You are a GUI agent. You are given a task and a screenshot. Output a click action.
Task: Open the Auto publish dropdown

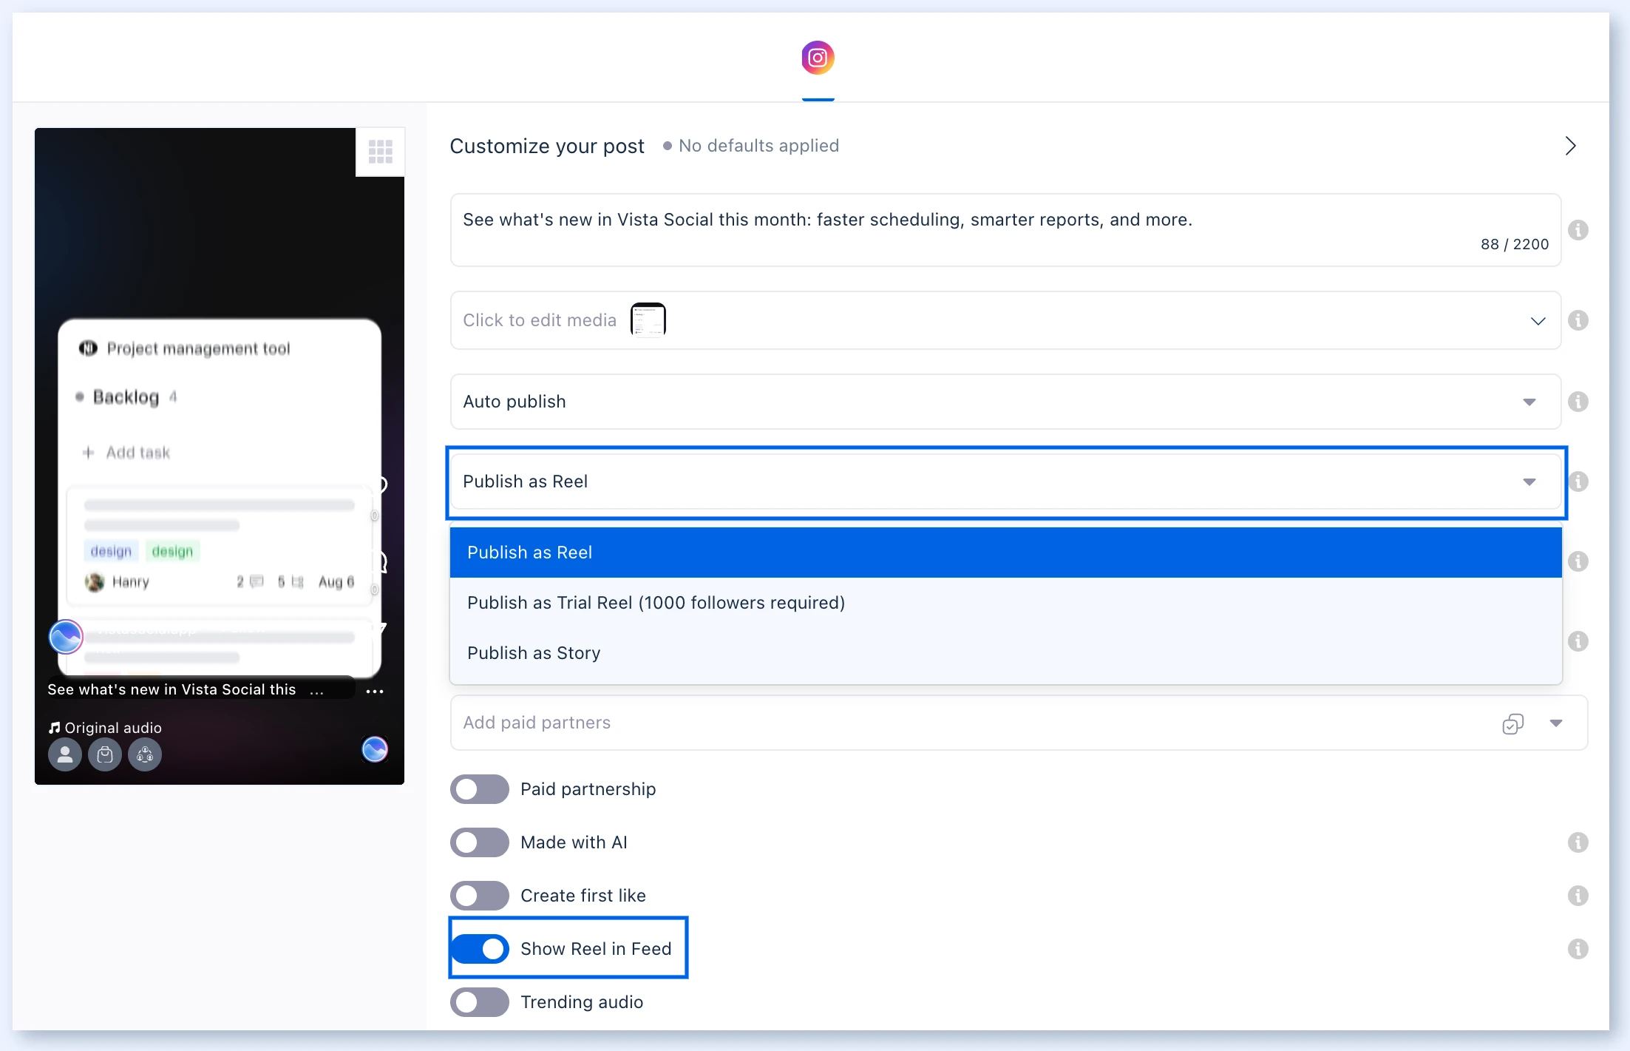(x=1005, y=402)
